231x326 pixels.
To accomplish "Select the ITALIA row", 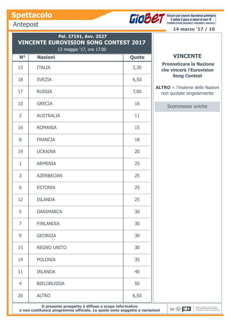I will pyautogui.click(x=82, y=67).
